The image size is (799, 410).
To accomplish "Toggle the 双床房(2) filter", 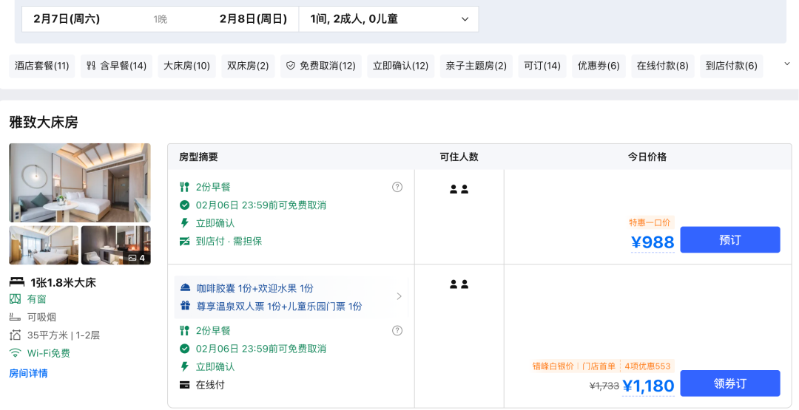I will point(248,66).
